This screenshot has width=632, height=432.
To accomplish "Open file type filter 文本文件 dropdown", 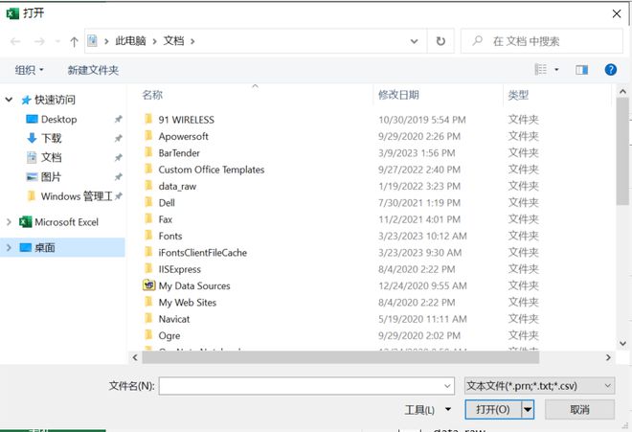I will click(540, 386).
